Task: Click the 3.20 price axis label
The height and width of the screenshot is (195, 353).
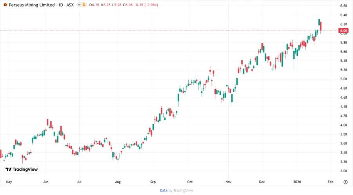Action: coord(344,162)
